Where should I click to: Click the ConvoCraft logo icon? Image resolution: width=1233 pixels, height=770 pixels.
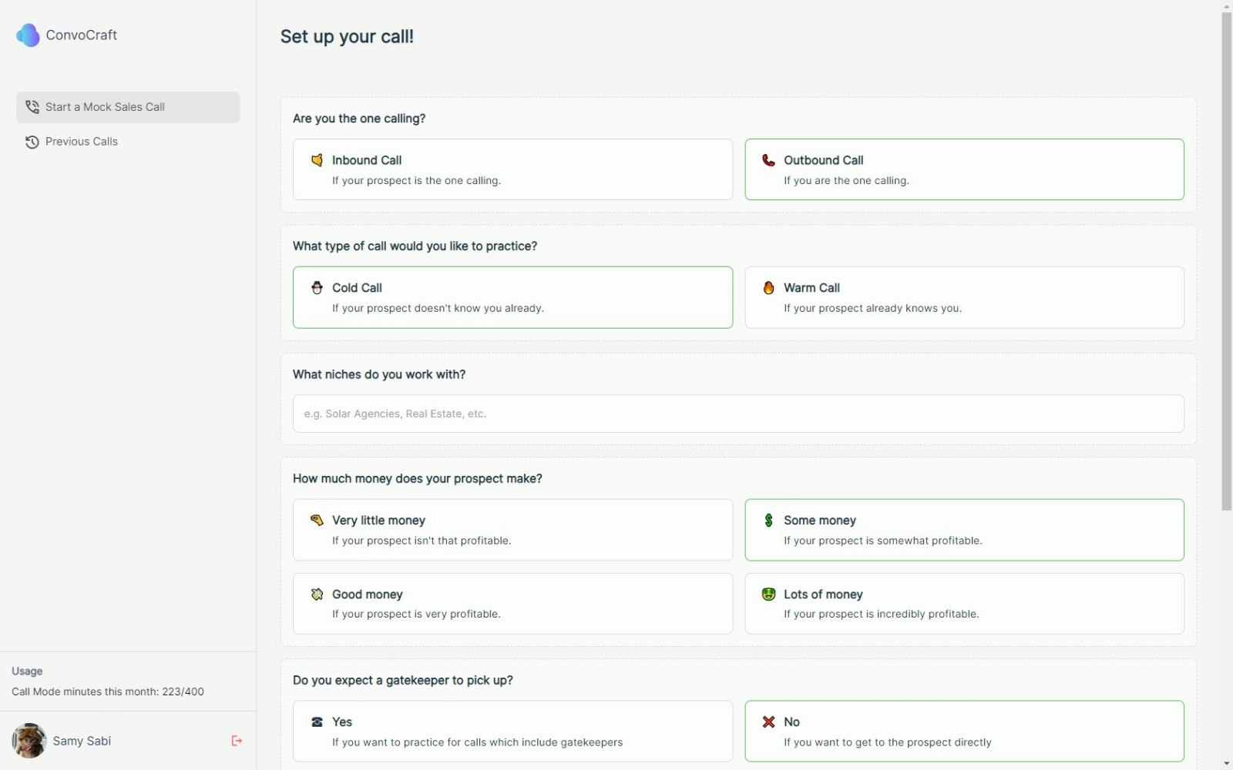(x=28, y=35)
